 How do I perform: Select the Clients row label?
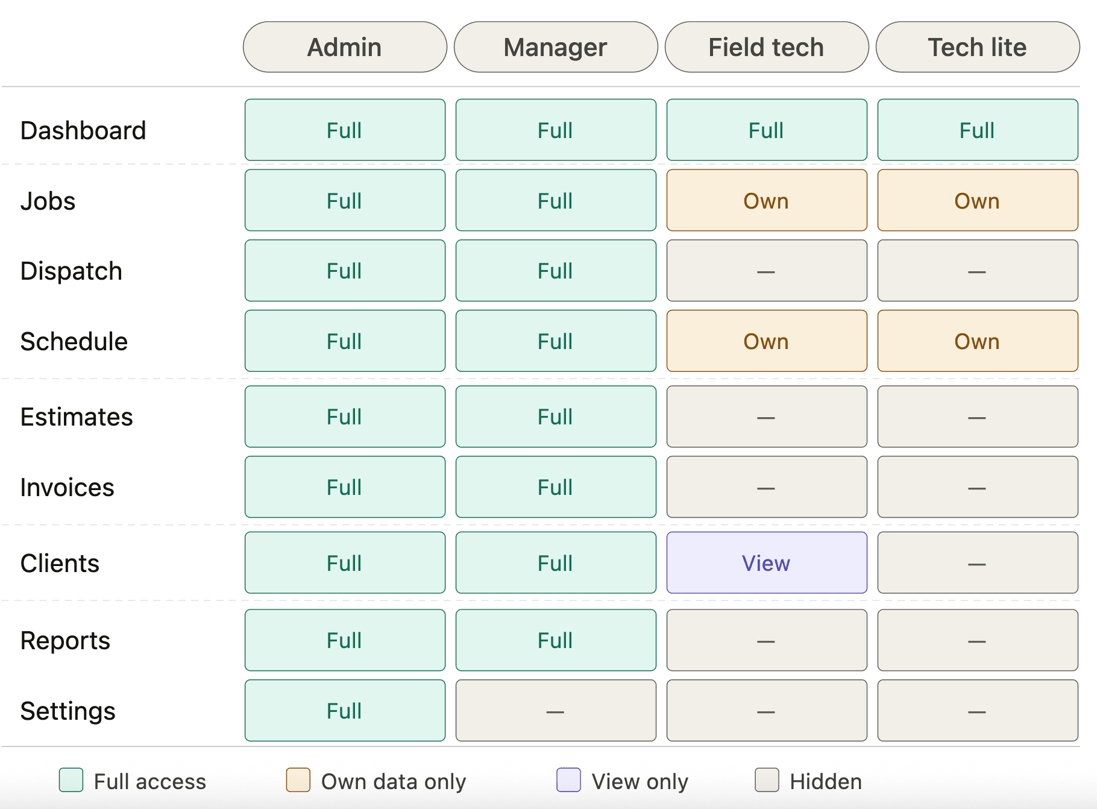[x=60, y=562]
